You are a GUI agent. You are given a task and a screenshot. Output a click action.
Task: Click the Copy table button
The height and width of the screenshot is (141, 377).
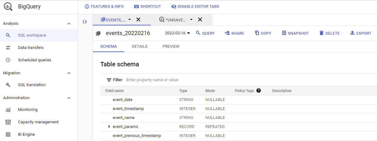(x=263, y=33)
